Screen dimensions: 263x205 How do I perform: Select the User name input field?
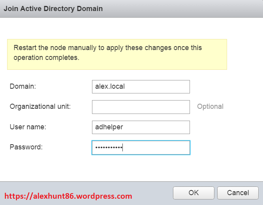[141, 127]
